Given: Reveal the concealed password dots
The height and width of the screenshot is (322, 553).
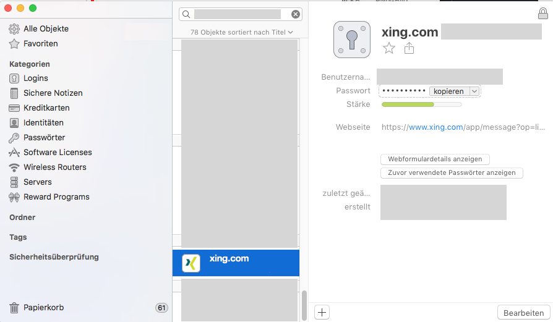Looking at the screenshot, I should pos(404,91).
